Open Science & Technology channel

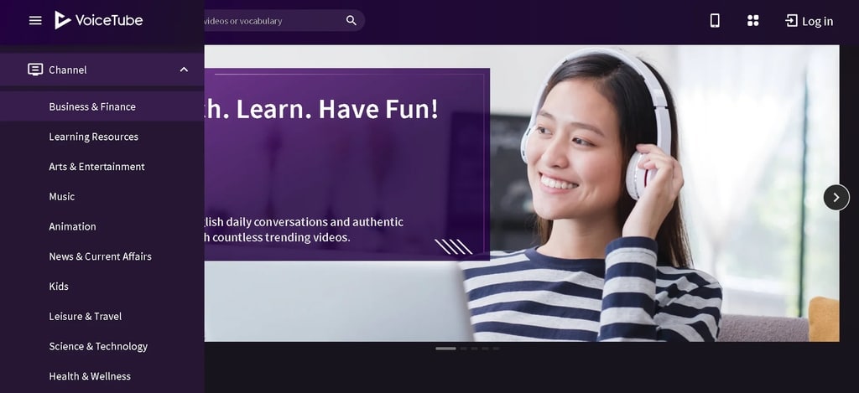[x=102, y=346]
